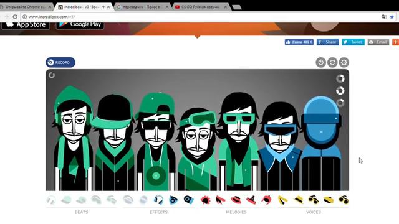Bookmark page with the star icon
The height and width of the screenshot is (224, 399).
pos(392,17)
